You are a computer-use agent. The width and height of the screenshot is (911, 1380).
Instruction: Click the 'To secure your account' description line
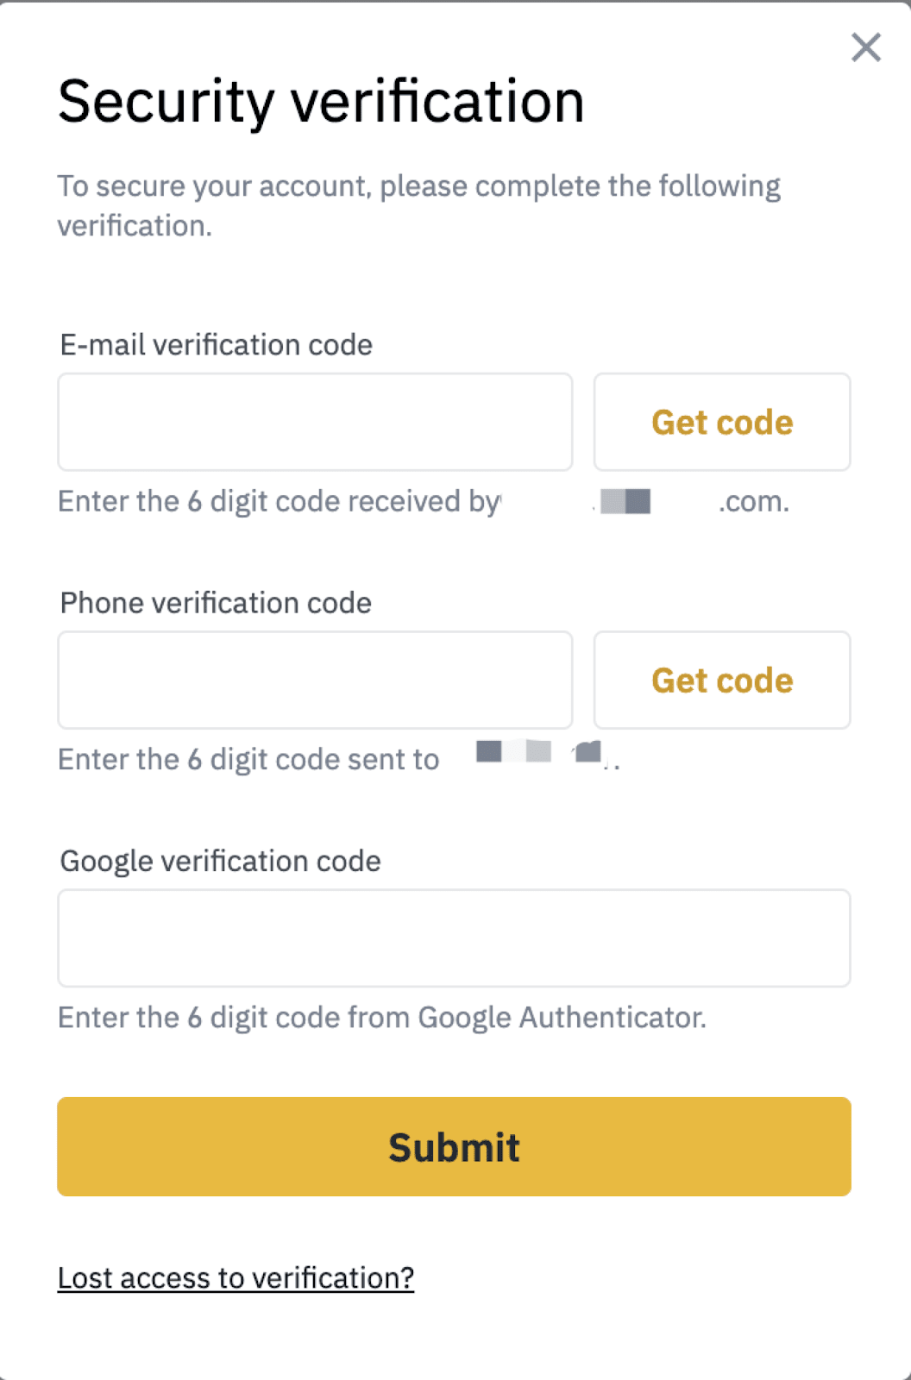pos(418,186)
